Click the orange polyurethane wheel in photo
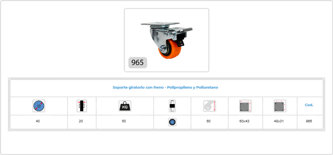The height and width of the screenshot is (155, 333). (169, 50)
